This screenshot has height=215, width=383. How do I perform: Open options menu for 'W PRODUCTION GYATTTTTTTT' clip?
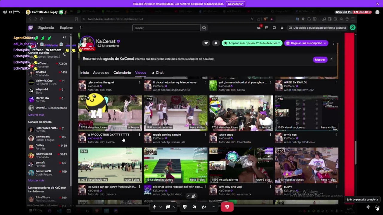[139, 135]
